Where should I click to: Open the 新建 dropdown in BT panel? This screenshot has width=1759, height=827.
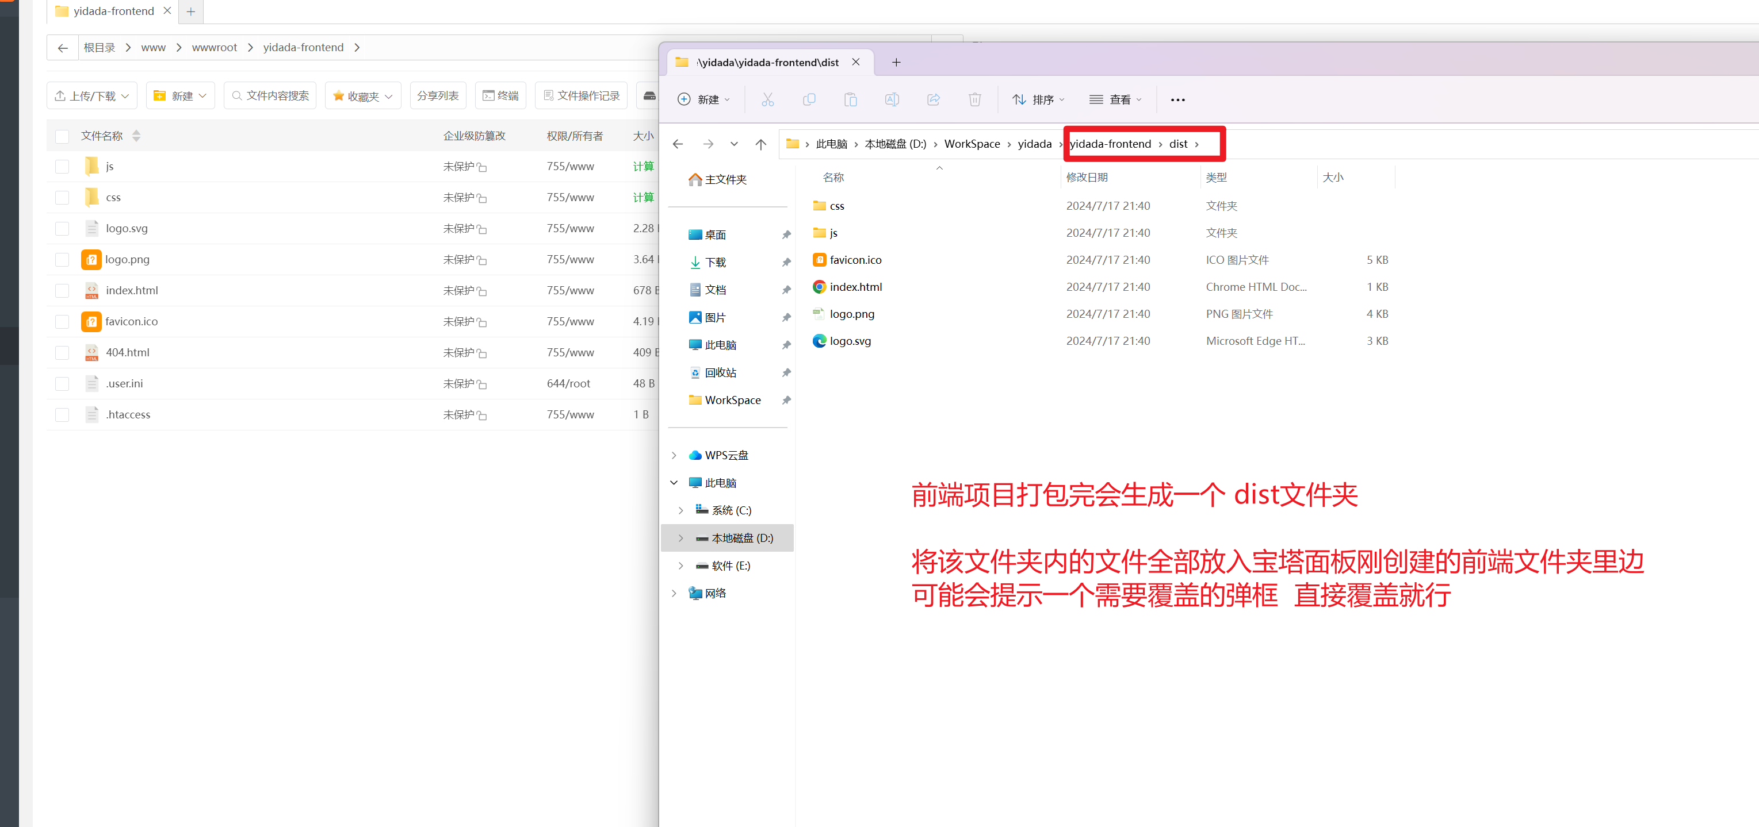180,96
